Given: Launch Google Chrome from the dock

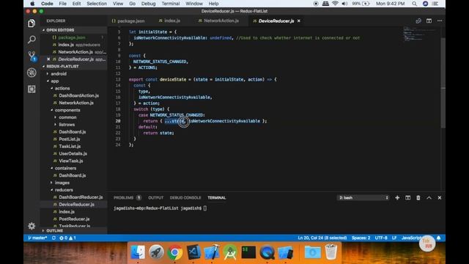Looking at the screenshot, I should [x=175, y=252].
